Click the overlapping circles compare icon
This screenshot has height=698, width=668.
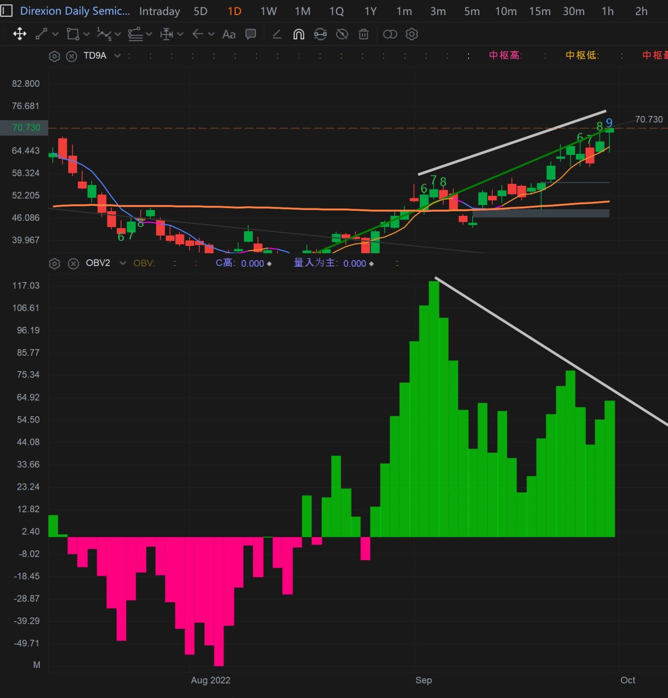coord(390,34)
